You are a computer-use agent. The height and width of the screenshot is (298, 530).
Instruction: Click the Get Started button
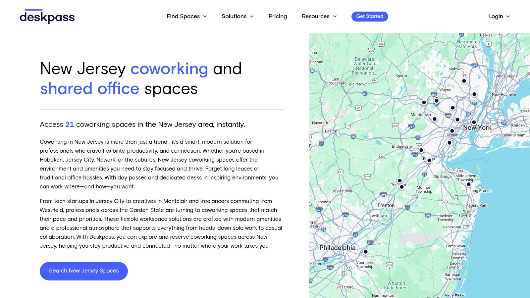(370, 16)
